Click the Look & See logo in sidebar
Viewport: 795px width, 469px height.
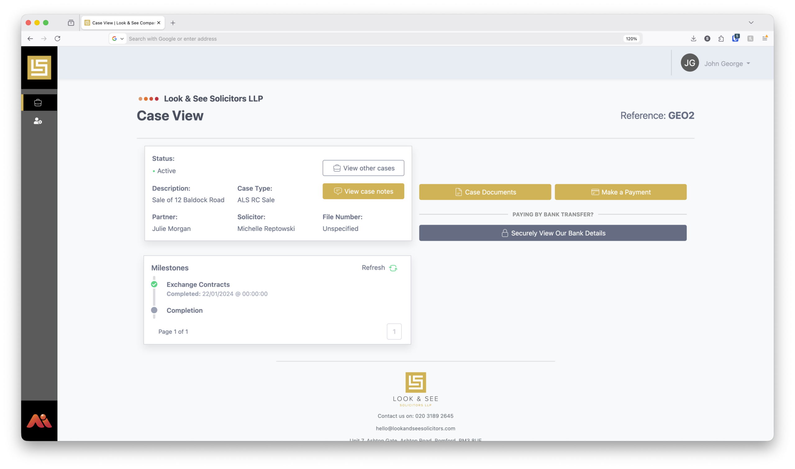pyautogui.click(x=39, y=68)
